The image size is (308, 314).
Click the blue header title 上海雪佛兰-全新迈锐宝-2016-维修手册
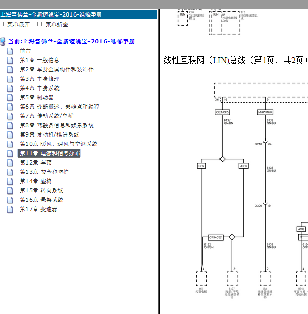[x=51, y=14]
